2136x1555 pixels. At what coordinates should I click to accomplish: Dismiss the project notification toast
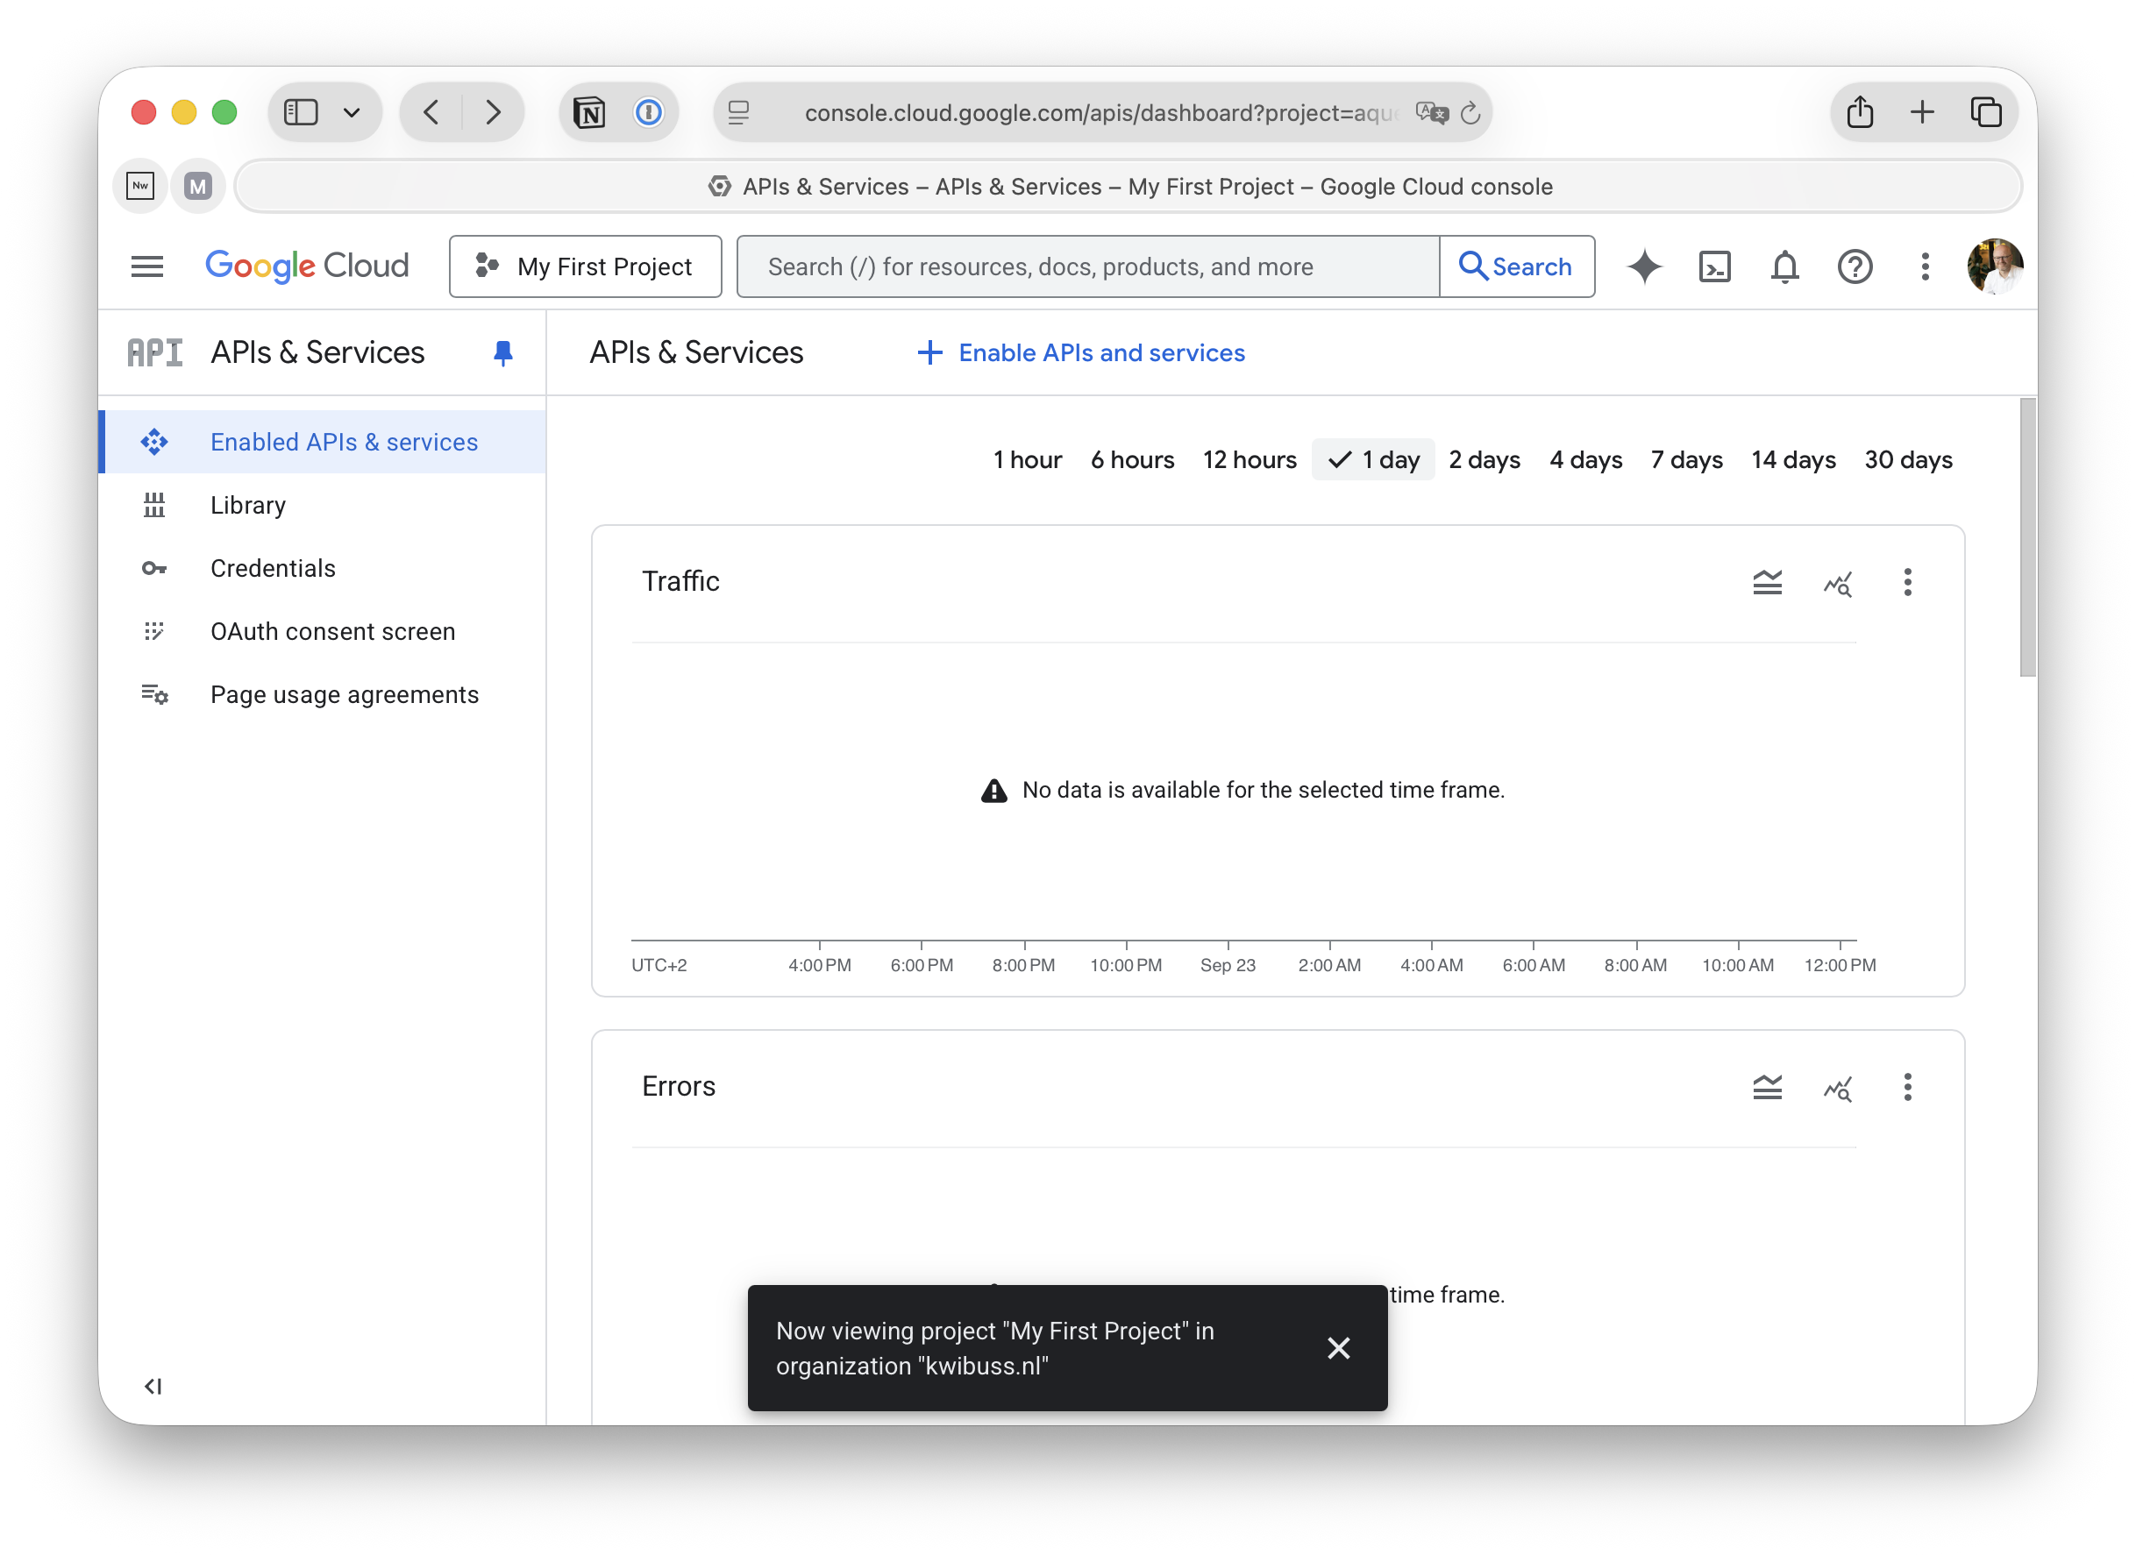click(1338, 1348)
